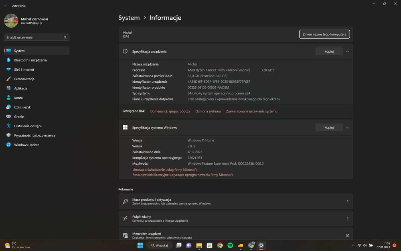Click the Michał Ziarnowski profile picture
Screen dimensions: 401x251
[11, 20]
